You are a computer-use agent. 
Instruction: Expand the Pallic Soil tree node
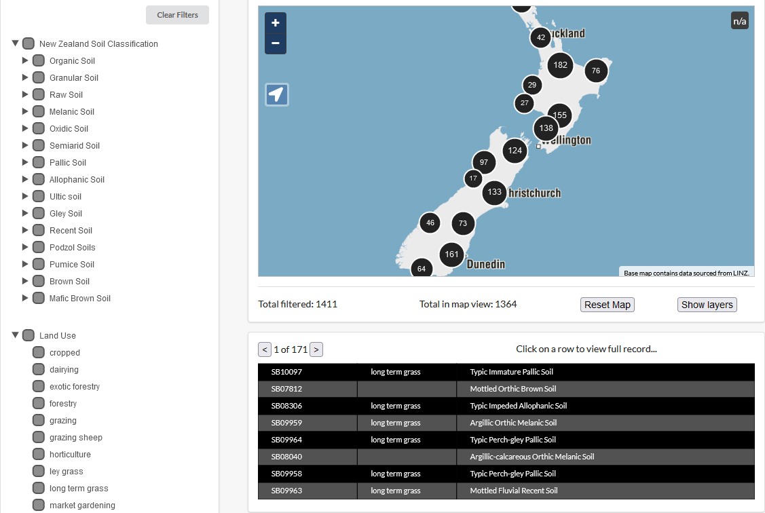25,162
